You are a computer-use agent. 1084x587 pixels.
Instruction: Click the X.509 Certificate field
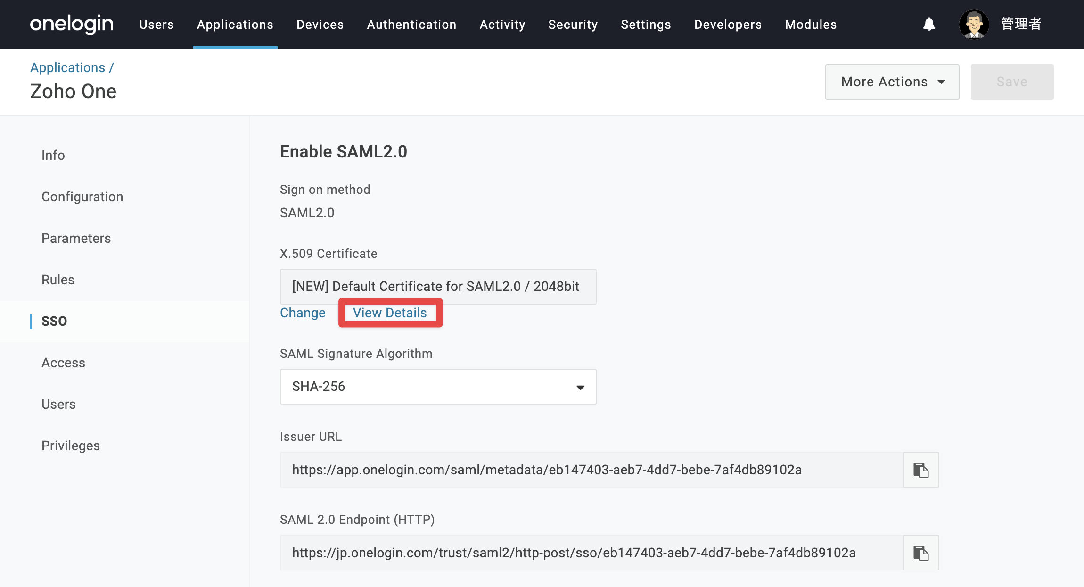[x=438, y=287]
